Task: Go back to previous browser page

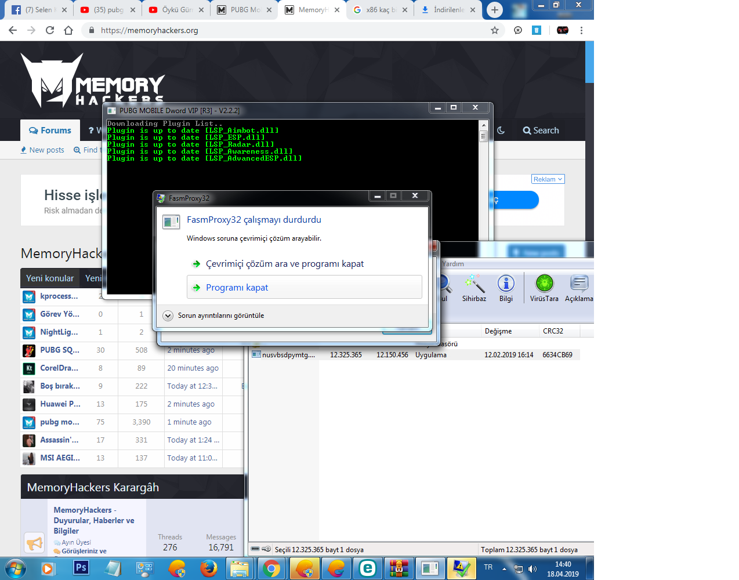Action: pos(13,30)
